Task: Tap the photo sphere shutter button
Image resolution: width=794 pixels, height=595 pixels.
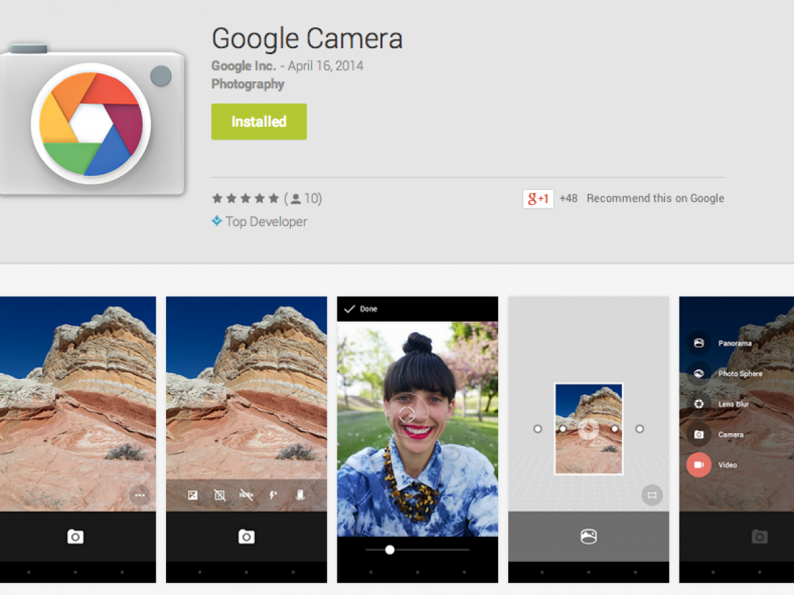Action: [588, 537]
